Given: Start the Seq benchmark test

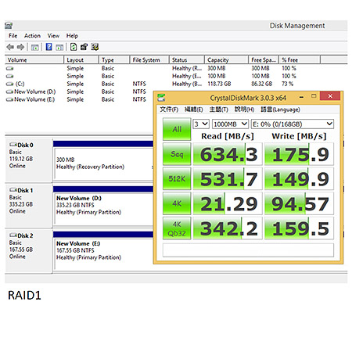Looking at the screenshot, I should [177, 154].
